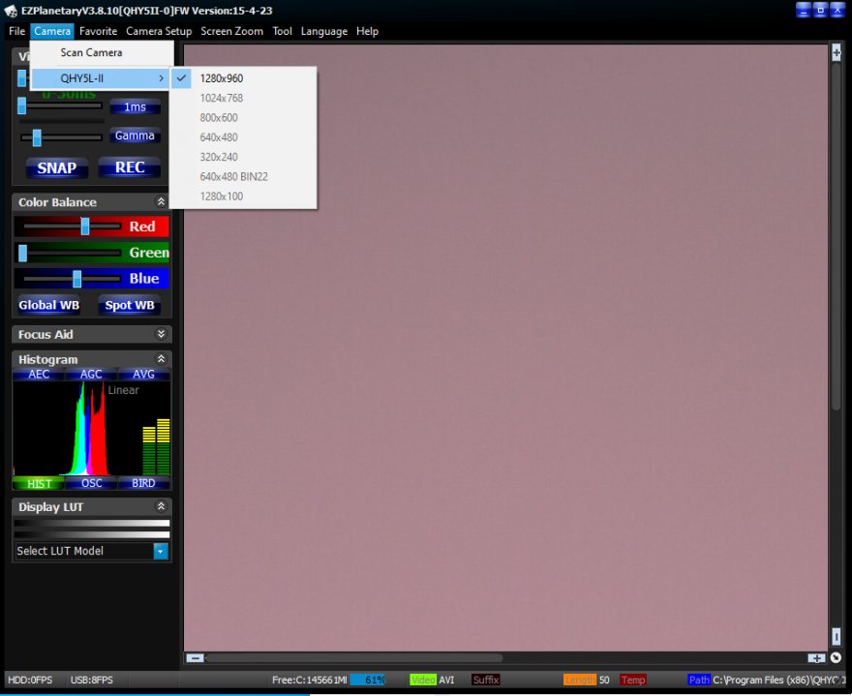Image resolution: width=852 pixels, height=696 pixels.
Task: Click the Red color balance slider handle
Action: pyautogui.click(x=85, y=226)
